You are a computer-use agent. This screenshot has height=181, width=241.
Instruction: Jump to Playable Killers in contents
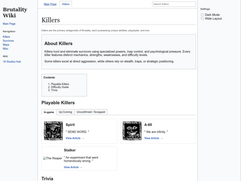click(60, 84)
